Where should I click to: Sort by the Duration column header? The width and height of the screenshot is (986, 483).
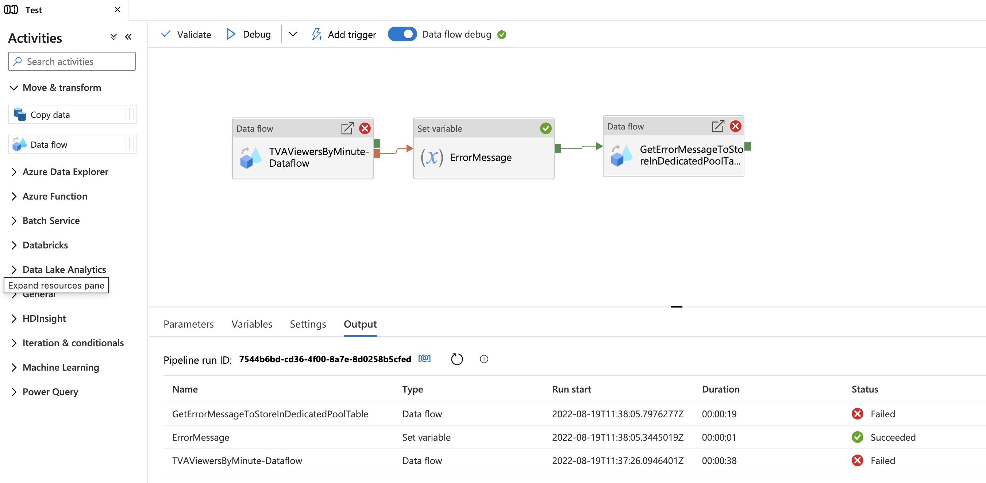721,389
